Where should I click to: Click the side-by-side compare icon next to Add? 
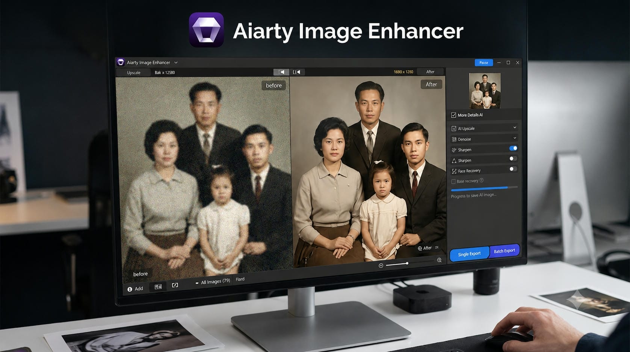(158, 287)
